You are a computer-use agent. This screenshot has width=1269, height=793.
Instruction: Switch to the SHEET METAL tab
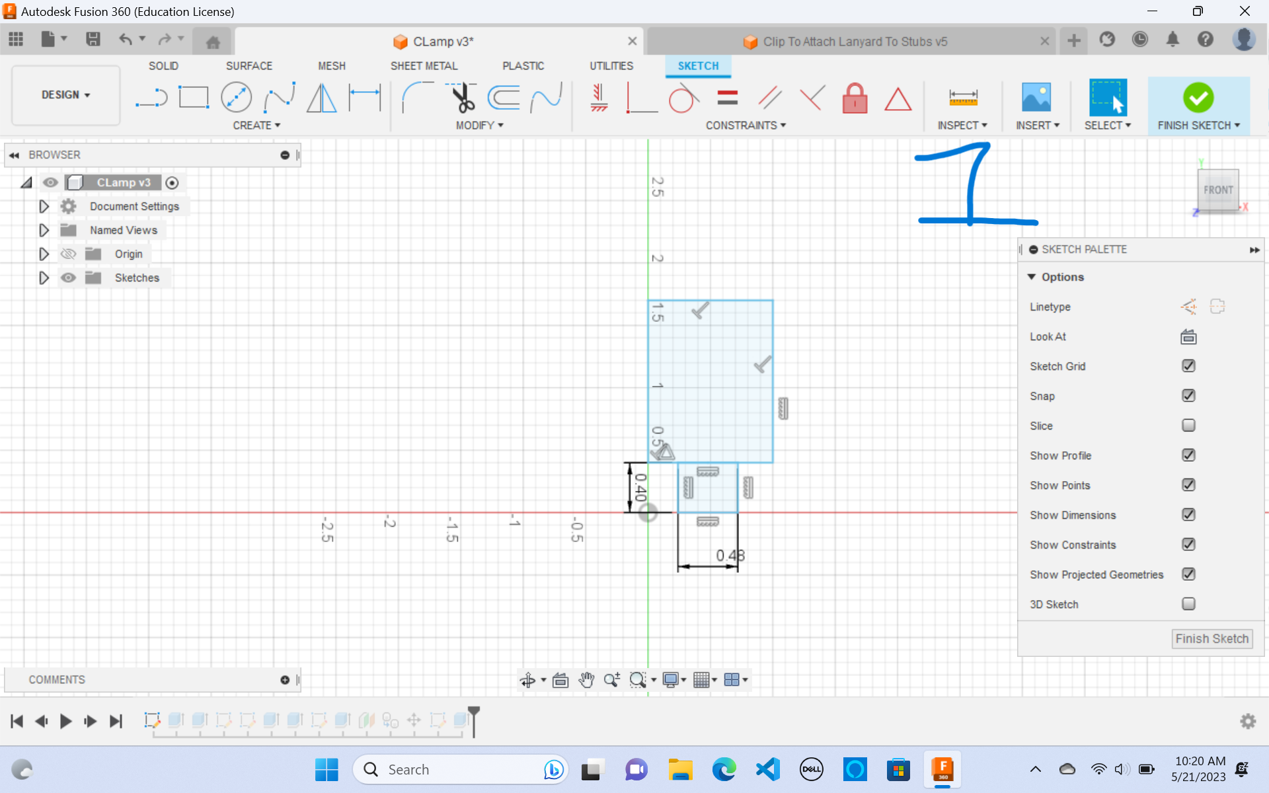pos(424,65)
